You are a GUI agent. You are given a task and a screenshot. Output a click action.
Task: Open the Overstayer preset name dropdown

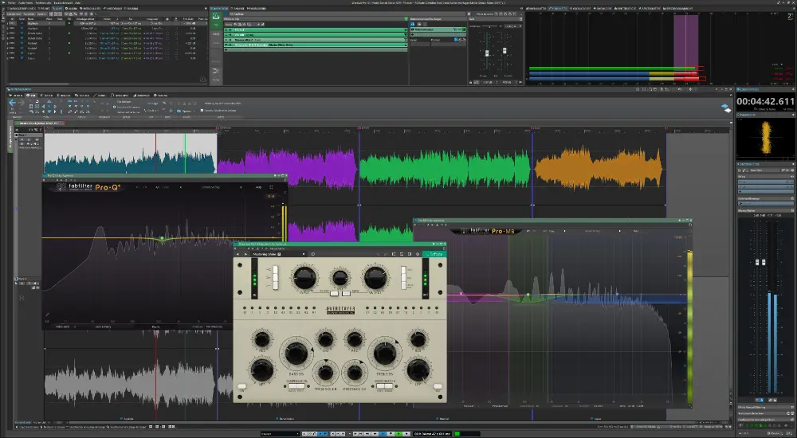(280, 254)
